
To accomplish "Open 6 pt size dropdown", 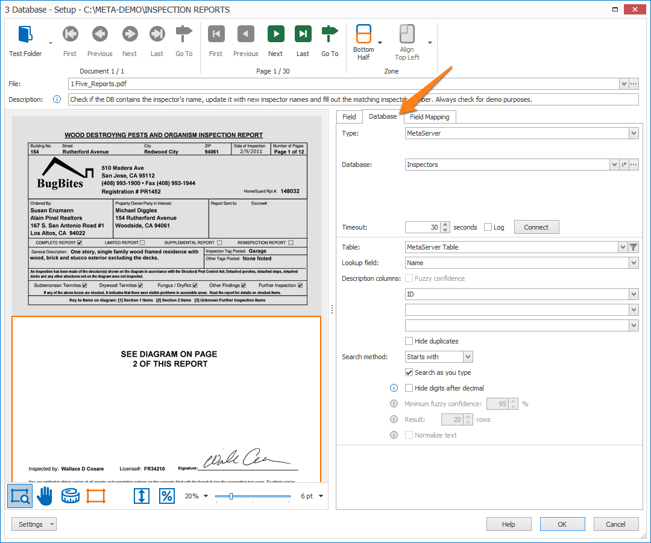I will coord(321,496).
